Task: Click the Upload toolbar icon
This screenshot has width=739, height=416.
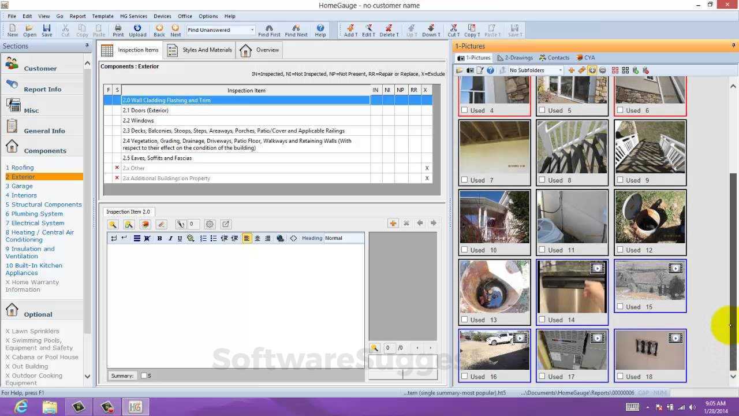Action: click(137, 30)
